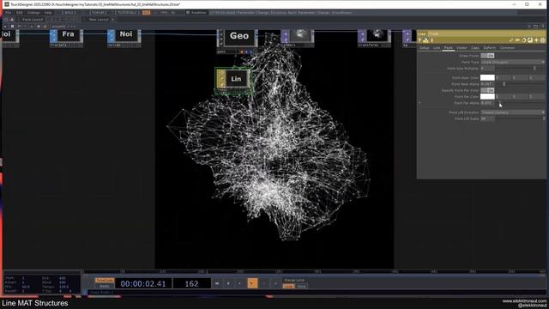Screen dimensions: 549x309
Task: Click the tag icon in parameter header
Action: pyautogui.click(x=524, y=40)
